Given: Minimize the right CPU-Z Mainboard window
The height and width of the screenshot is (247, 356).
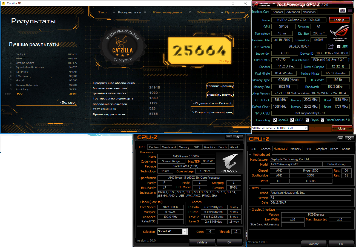Looking at the screenshot, I should [340, 138].
